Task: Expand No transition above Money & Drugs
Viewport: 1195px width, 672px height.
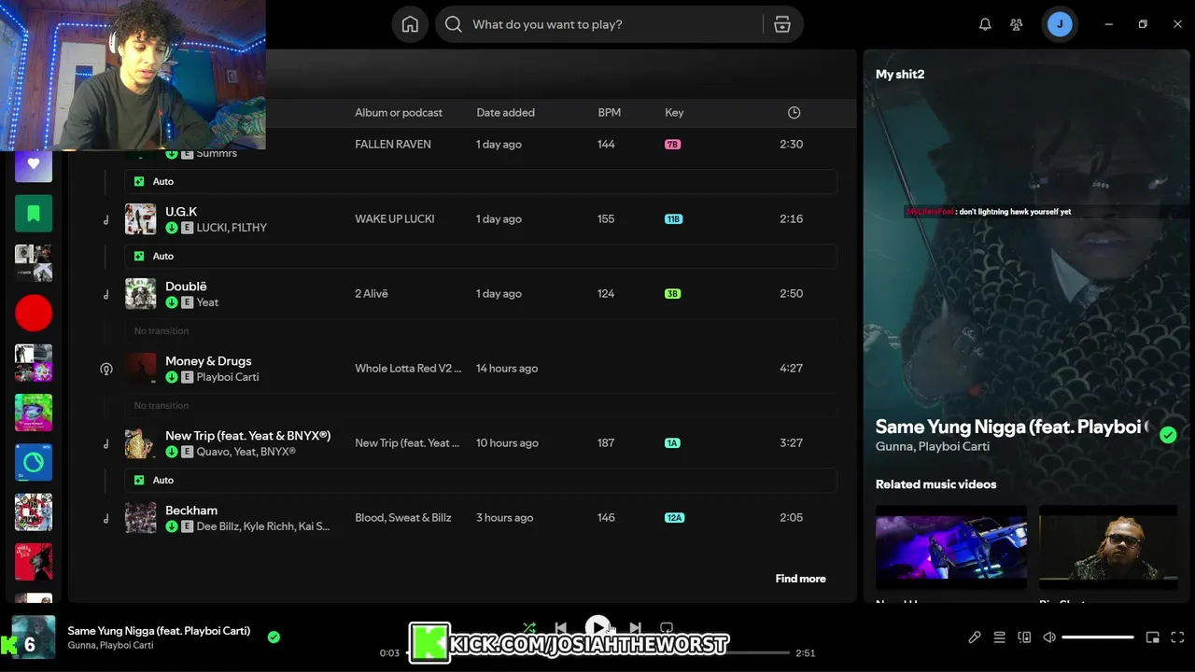Action: 481,330
